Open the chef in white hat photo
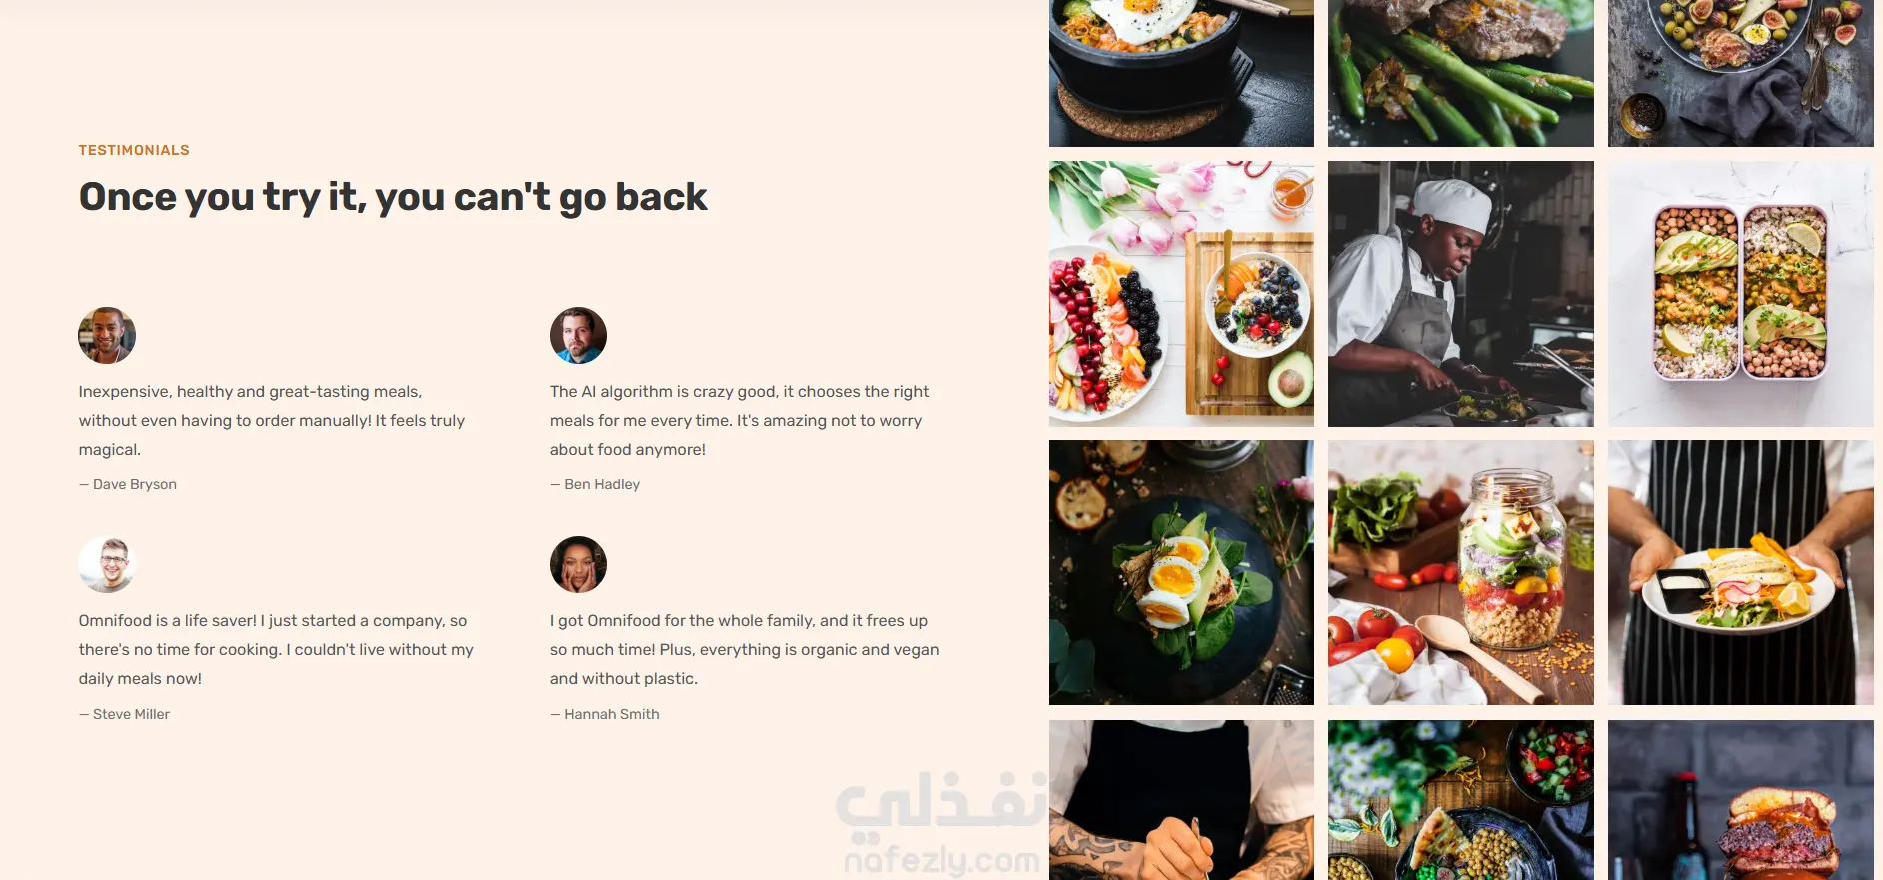1883x880 pixels. 1461,294
